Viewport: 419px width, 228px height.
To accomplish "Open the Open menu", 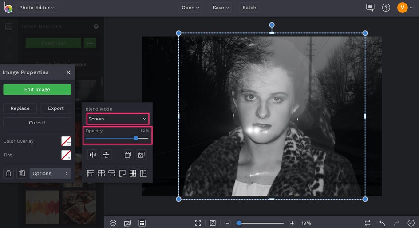I will point(190,8).
